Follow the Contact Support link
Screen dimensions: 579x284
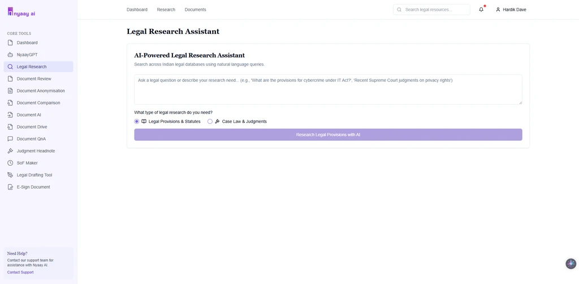pos(20,272)
